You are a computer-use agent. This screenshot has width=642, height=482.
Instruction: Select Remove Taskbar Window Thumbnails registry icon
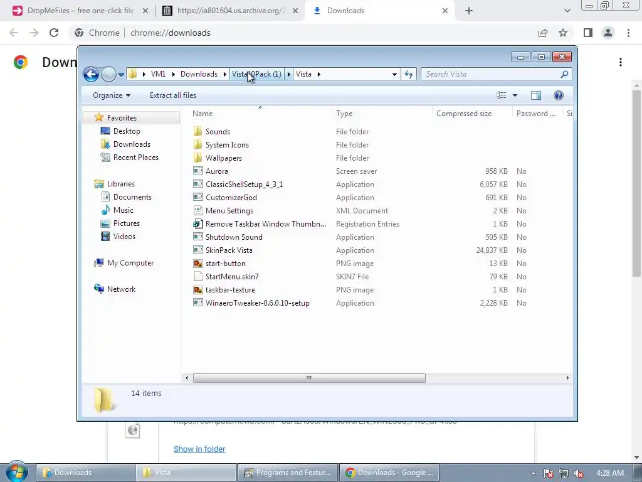click(x=197, y=224)
